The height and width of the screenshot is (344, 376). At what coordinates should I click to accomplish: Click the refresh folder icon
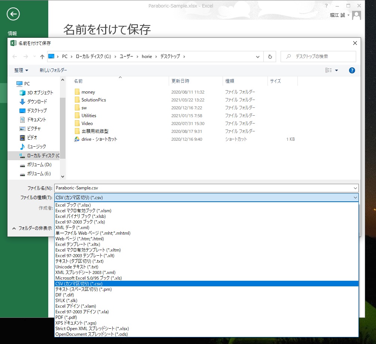[270, 57]
